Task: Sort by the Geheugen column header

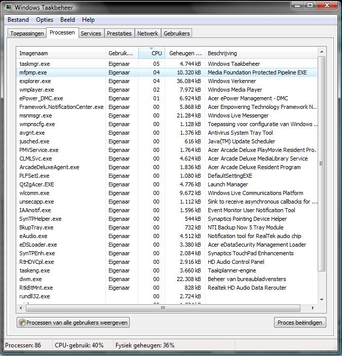Action: (185, 53)
